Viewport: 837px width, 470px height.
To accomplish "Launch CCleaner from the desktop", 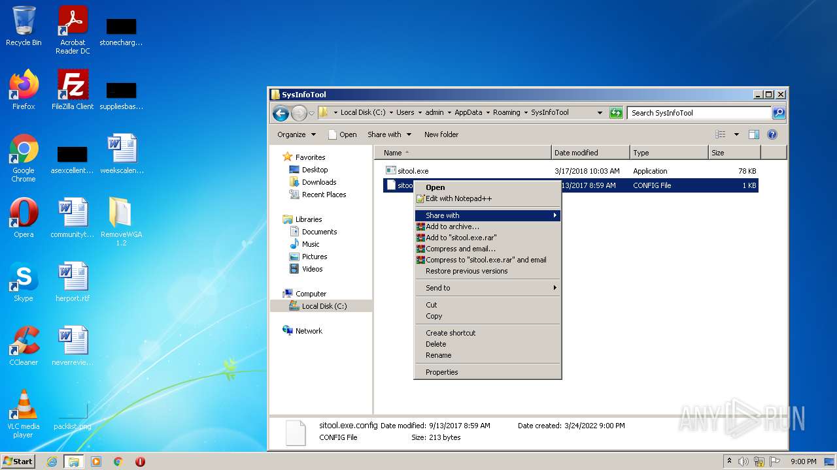I will pos(24,345).
